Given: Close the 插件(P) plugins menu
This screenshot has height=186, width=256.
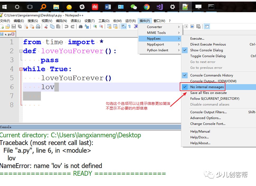Looking at the screenshot, I should click(145, 21).
